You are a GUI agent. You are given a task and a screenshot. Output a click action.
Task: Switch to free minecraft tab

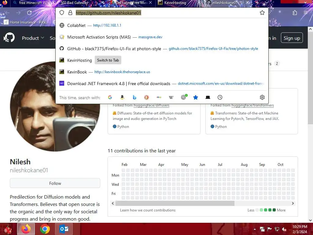33,3
